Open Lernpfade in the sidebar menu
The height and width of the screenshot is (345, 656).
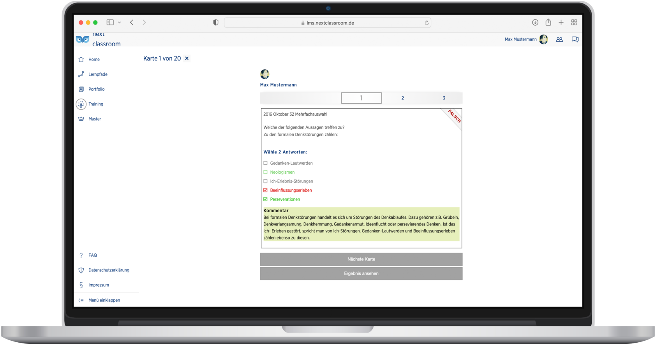pos(98,74)
